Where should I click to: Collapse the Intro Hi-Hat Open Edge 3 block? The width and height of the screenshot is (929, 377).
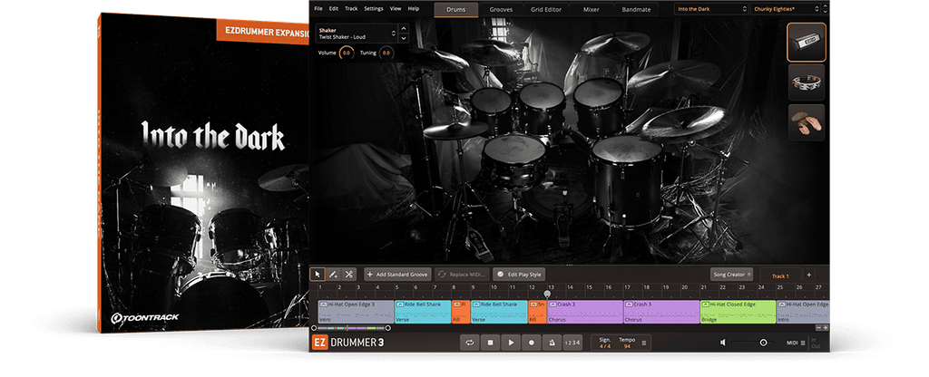point(323,304)
